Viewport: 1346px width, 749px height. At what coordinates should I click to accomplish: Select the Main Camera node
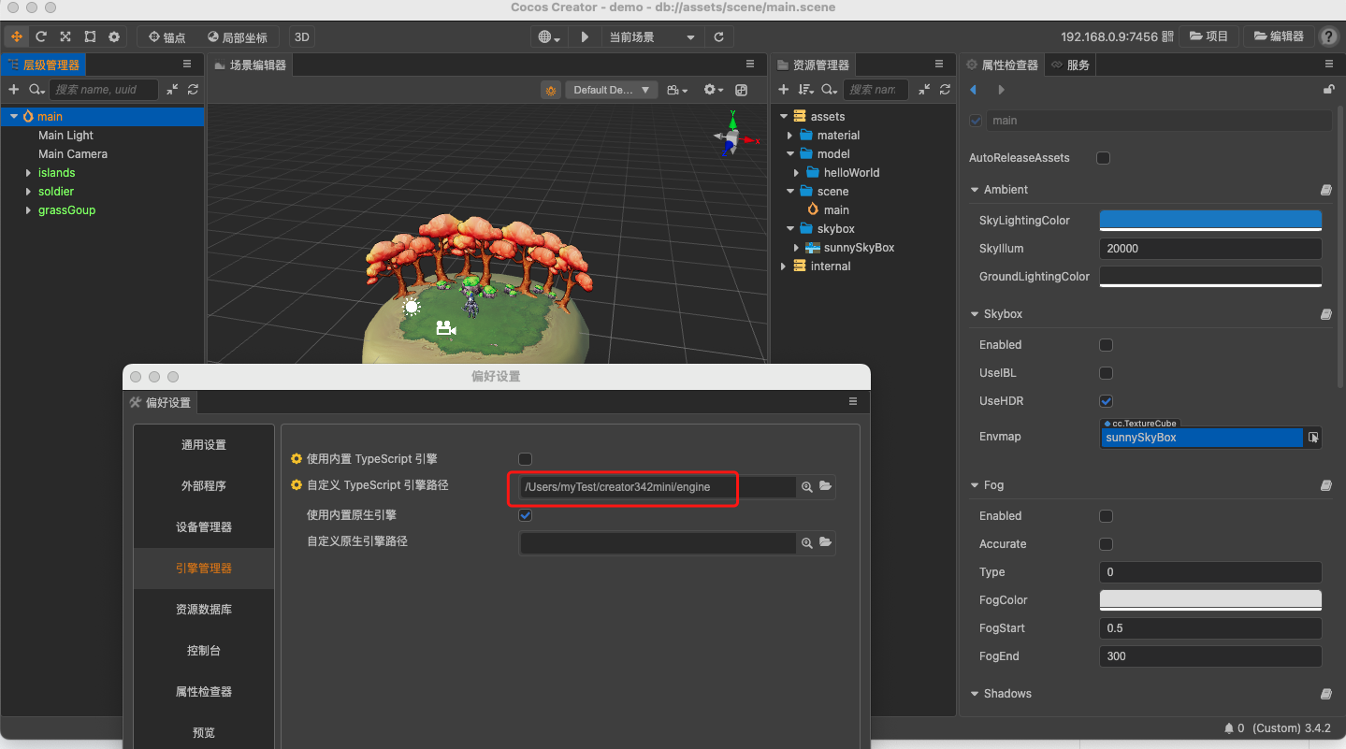[73, 154]
